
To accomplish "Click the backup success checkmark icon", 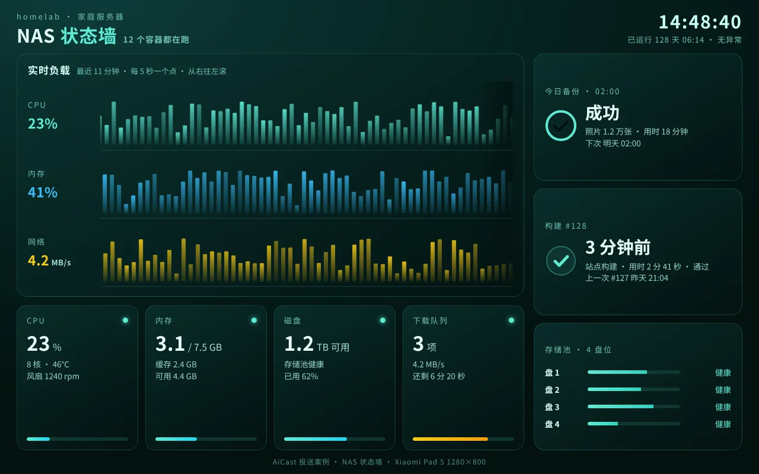I will [x=561, y=126].
